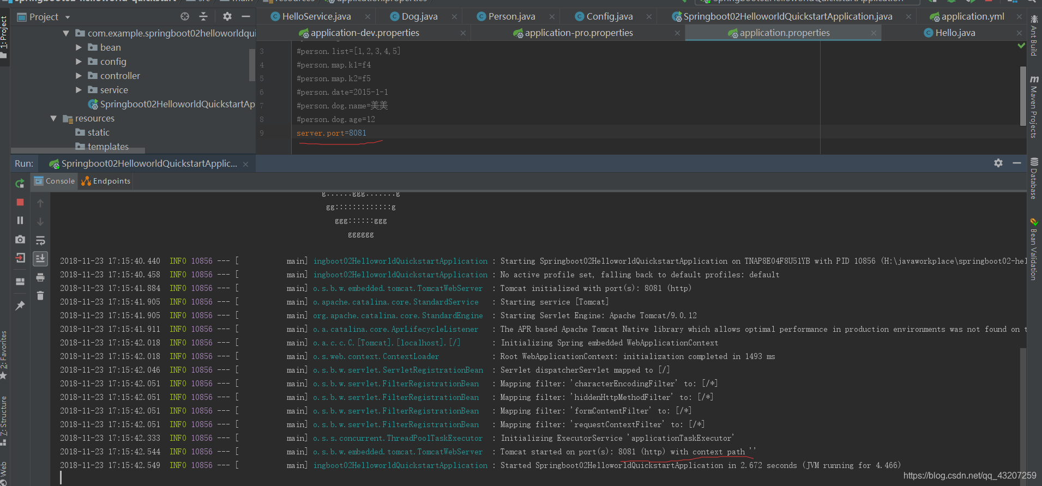Screen dimensions: 1042x486
Task: Switch to Config.java tab
Action: (x=610, y=16)
